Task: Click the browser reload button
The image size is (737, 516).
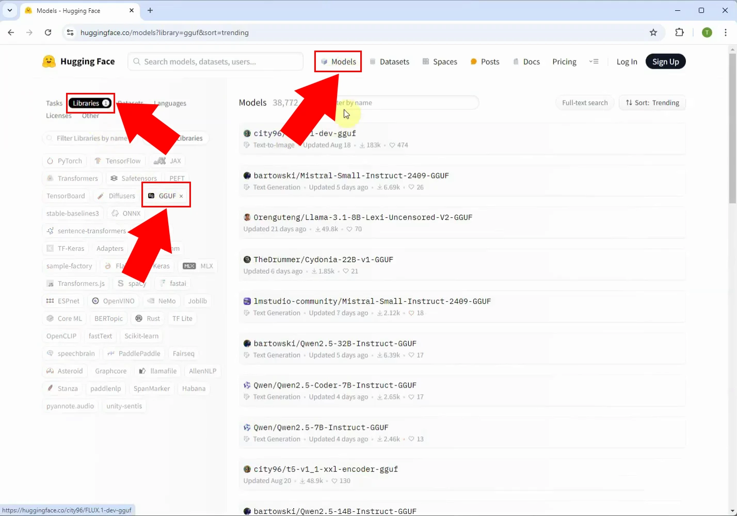Action: pos(48,33)
